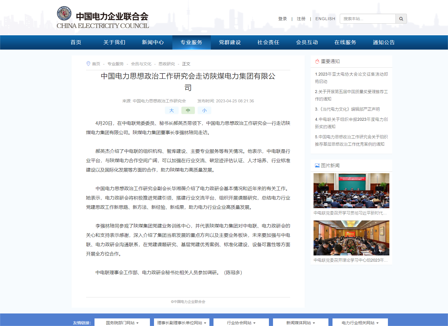Click 会员与文化 breadcrumb link

tap(141, 64)
